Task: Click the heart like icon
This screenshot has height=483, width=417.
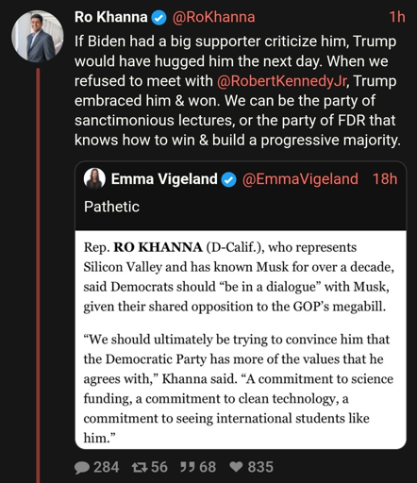Action: pos(236,467)
